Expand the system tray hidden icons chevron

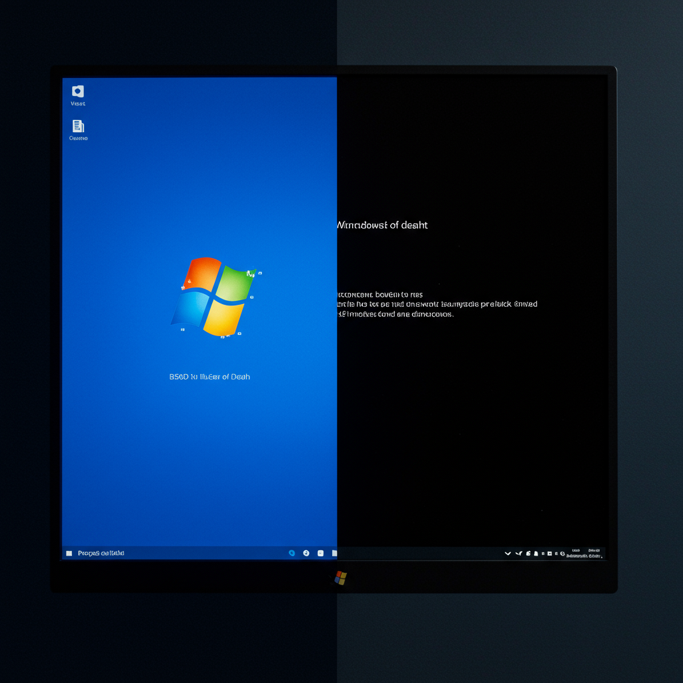click(508, 554)
